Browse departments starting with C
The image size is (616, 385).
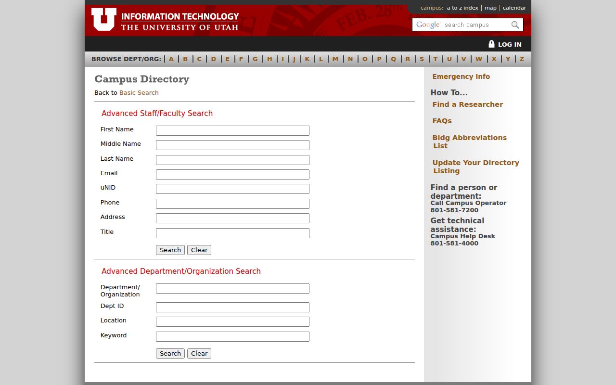pos(199,59)
